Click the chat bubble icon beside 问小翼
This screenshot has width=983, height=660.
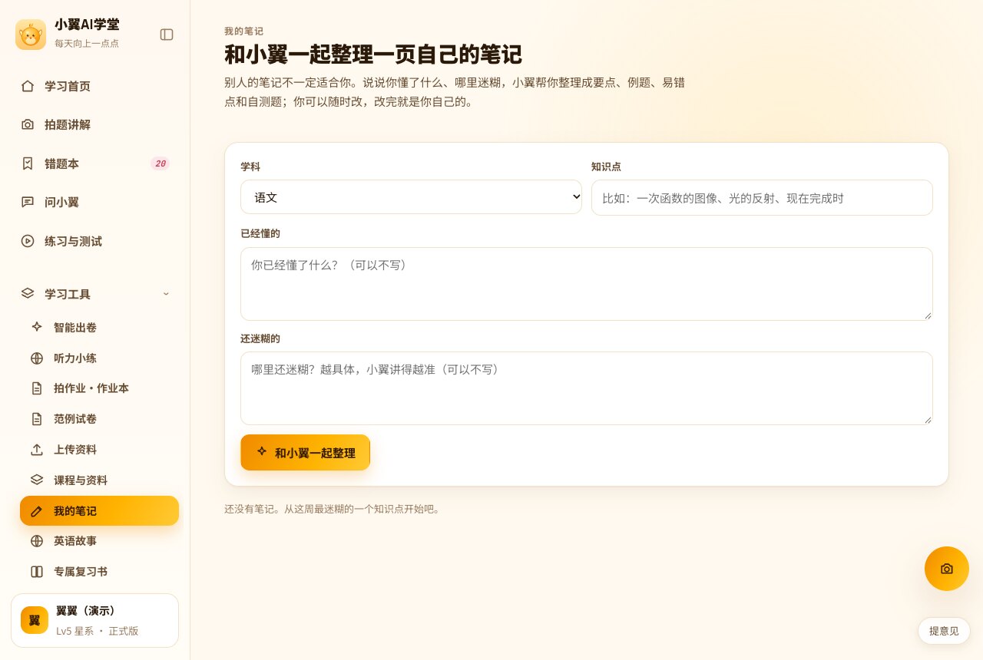(28, 202)
